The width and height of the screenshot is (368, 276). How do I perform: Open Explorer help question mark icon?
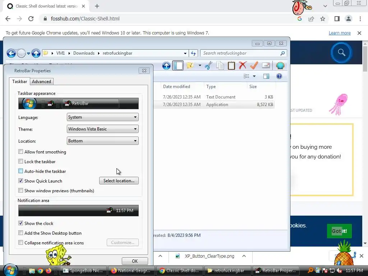point(279,76)
